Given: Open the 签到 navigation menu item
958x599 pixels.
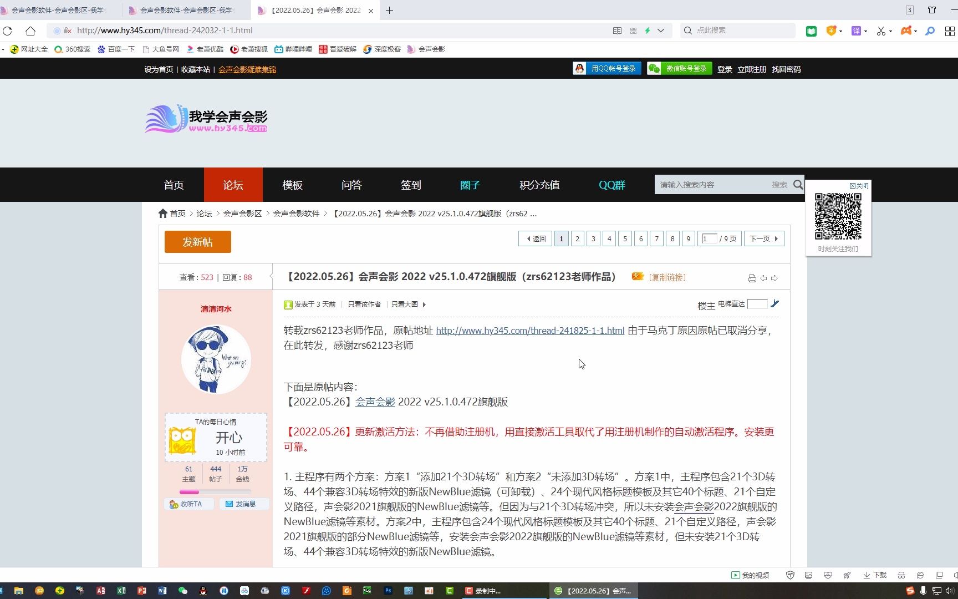Looking at the screenshot, I should pos(411,185).
